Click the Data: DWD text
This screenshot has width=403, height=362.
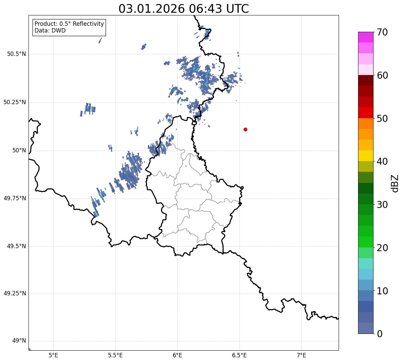pyautogui.click(x=50, y=30)
